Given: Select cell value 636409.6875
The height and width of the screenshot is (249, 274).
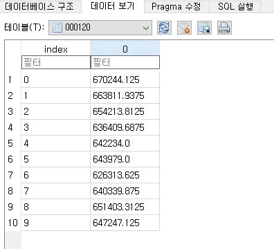Looking at the screenshot, I should pyautogui.click(x=125, y=127).
